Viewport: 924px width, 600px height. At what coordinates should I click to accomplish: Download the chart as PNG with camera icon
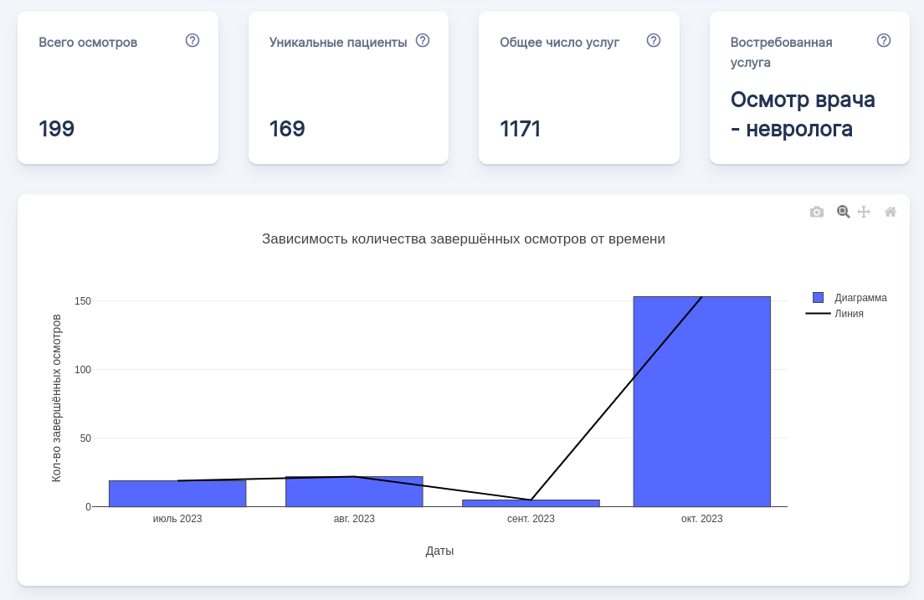(817, 213)
